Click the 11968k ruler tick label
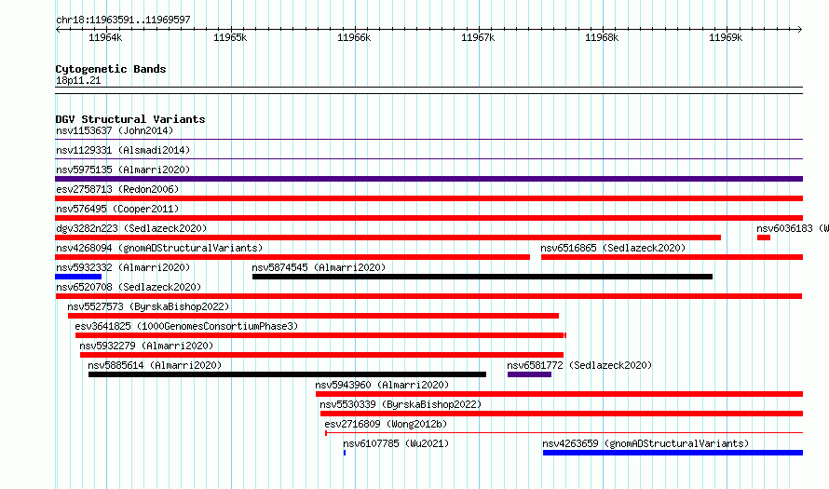Screen dimensions: 829x489 pos(602,37)
